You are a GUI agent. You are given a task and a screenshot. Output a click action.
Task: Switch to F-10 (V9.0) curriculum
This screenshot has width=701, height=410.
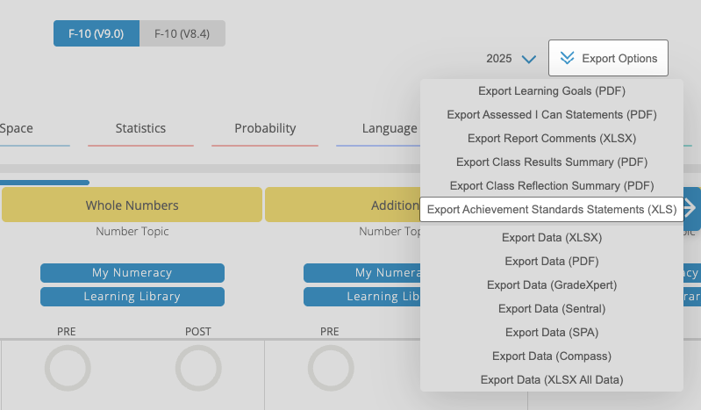(x=97, y=33)
